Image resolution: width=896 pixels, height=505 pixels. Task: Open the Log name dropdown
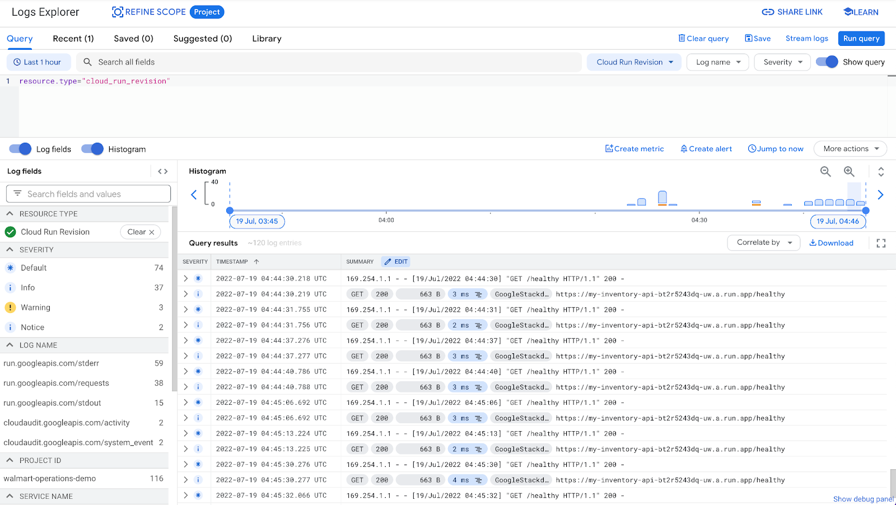tap(718, 62)
